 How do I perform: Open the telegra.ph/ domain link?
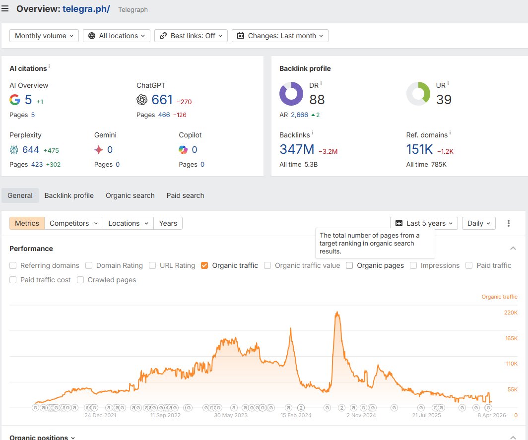[86, 9]
